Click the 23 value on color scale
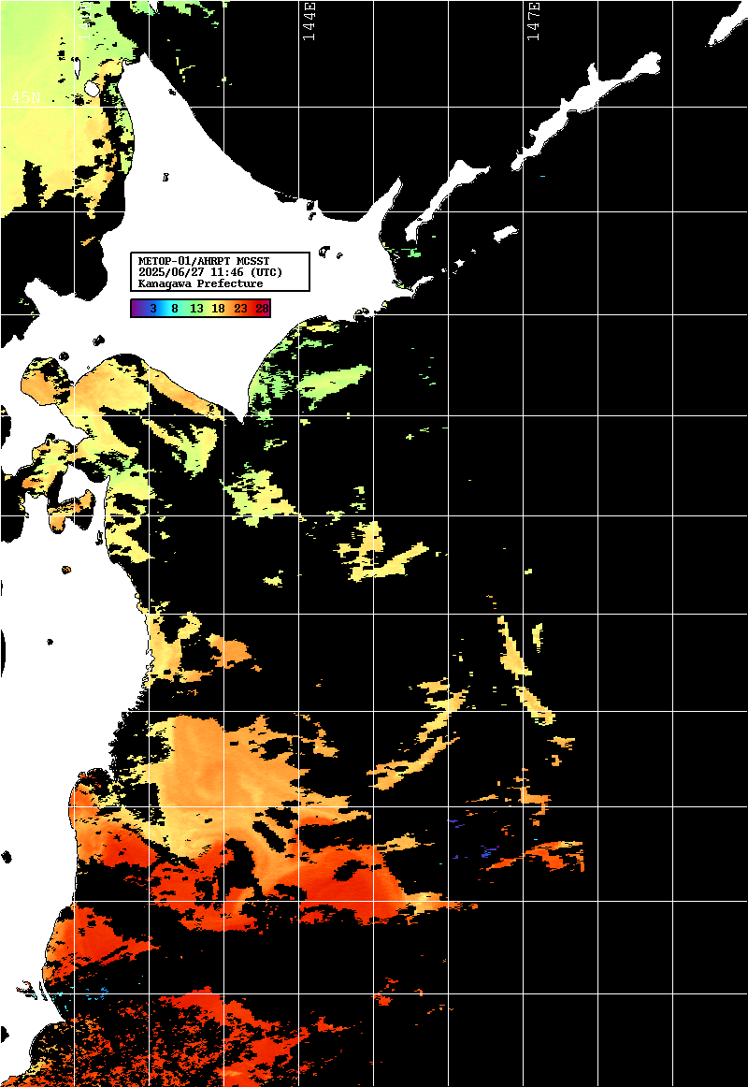 [x=240, y=309]
